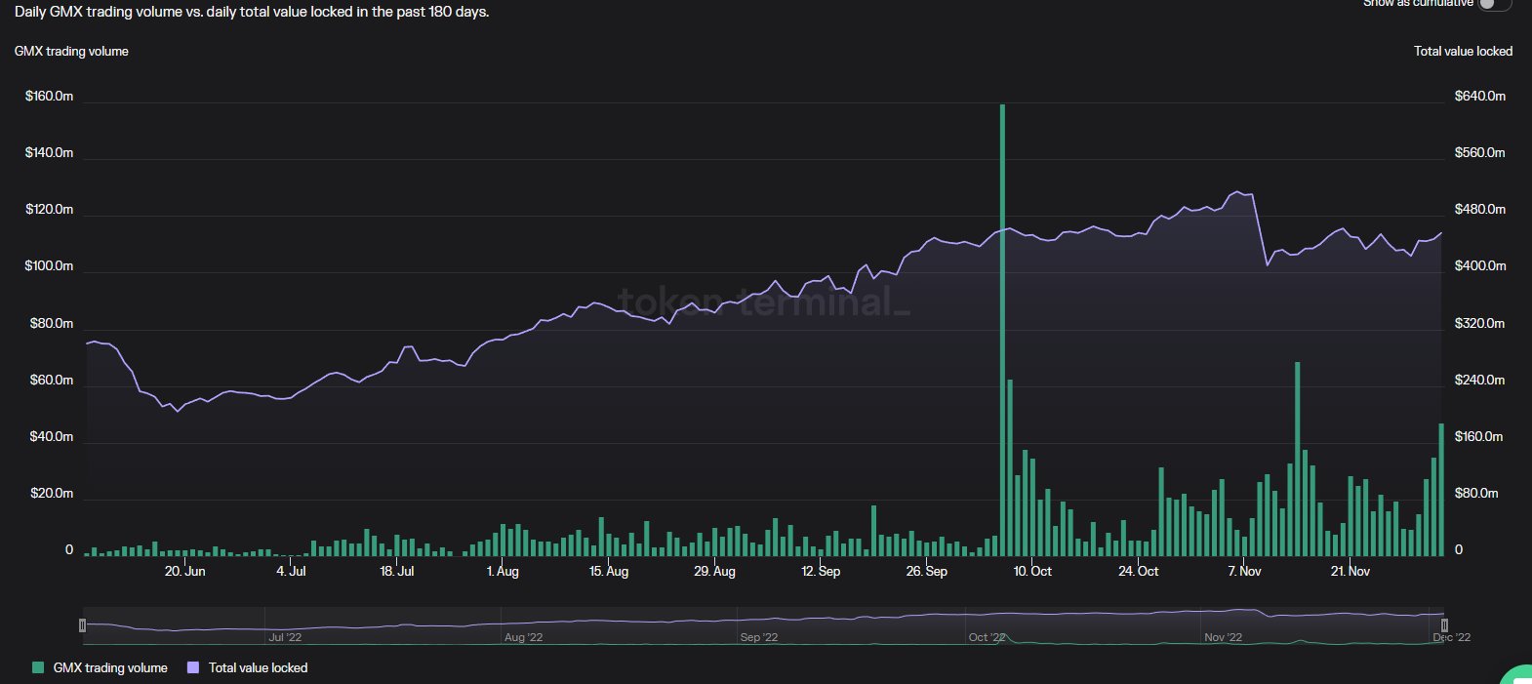Click the $140.0m left axis label

coord(49,152)
